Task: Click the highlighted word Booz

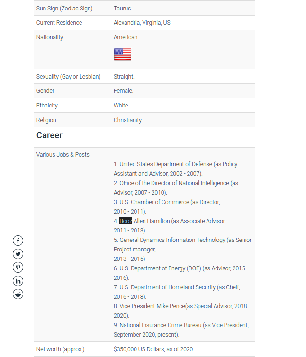Action: point(126,221)
